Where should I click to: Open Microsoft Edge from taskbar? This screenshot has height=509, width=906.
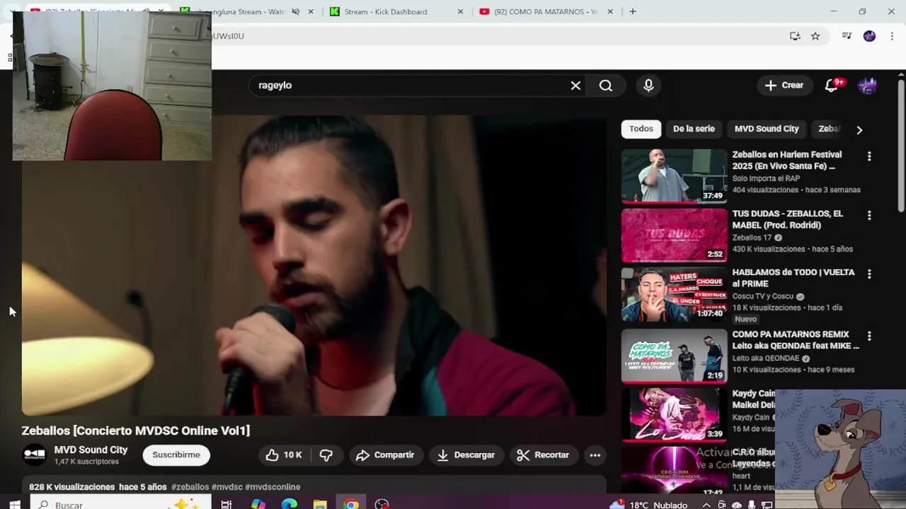pos(289,504)
